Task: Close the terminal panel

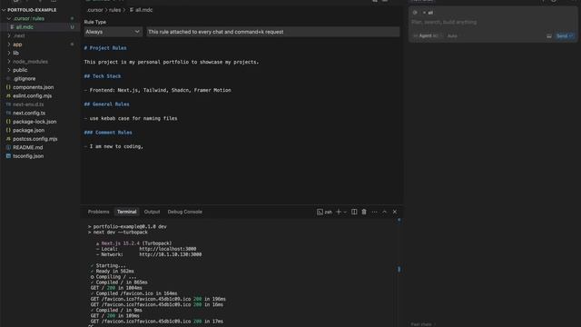Action: click(x=395, y=212)
